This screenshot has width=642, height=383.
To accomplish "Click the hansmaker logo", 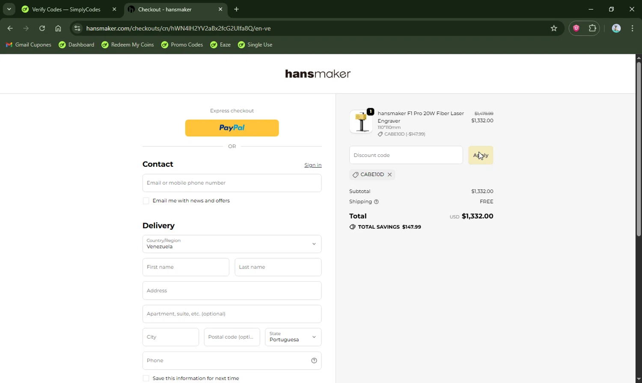I will 318,74.
